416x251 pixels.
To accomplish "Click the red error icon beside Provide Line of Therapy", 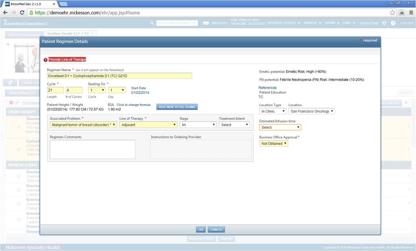I will click(x=45, y=60).
